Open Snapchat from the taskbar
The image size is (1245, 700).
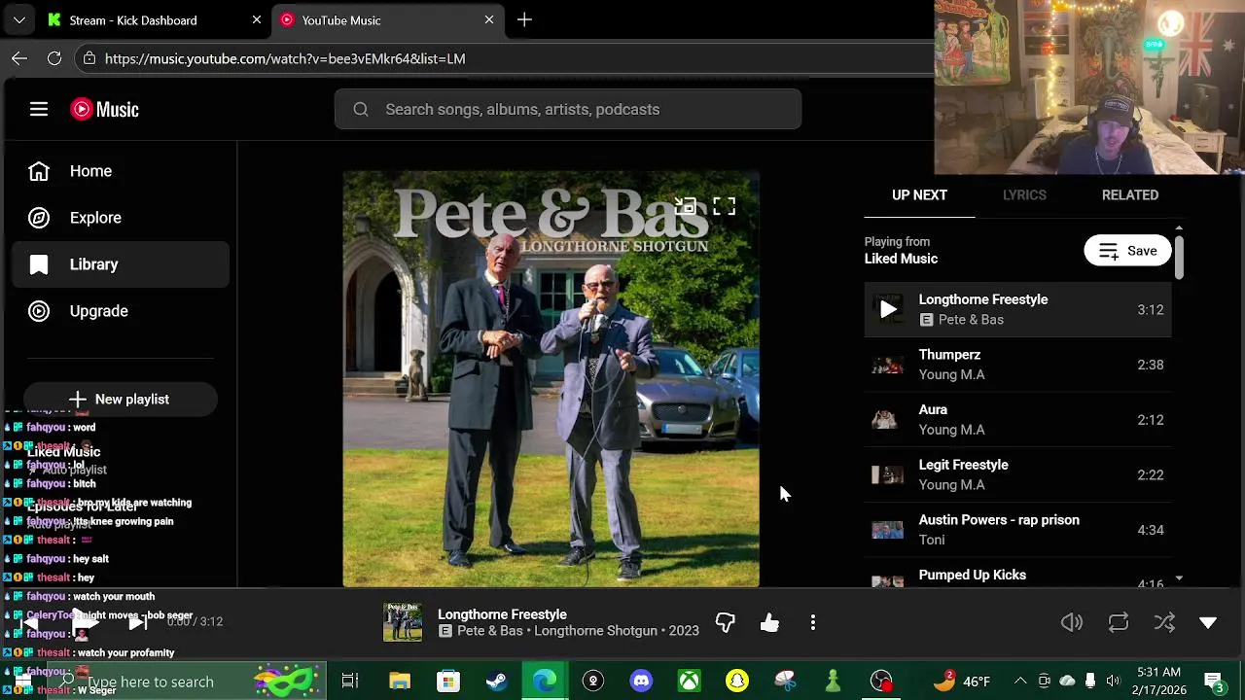[737, 682]
